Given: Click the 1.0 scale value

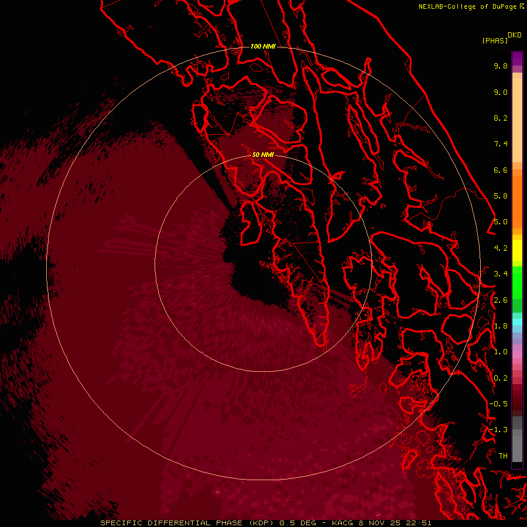Looking at the screenshot, I should (501, 352).
